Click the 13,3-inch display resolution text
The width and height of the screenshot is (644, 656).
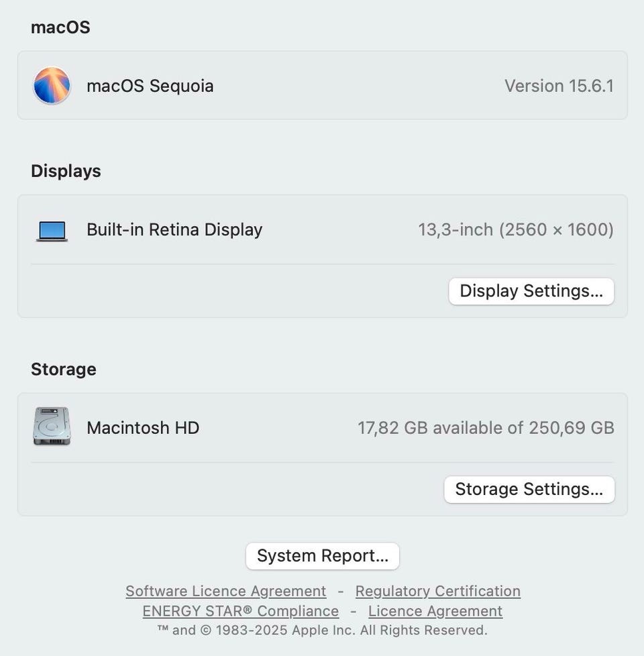tap(515, 229)
